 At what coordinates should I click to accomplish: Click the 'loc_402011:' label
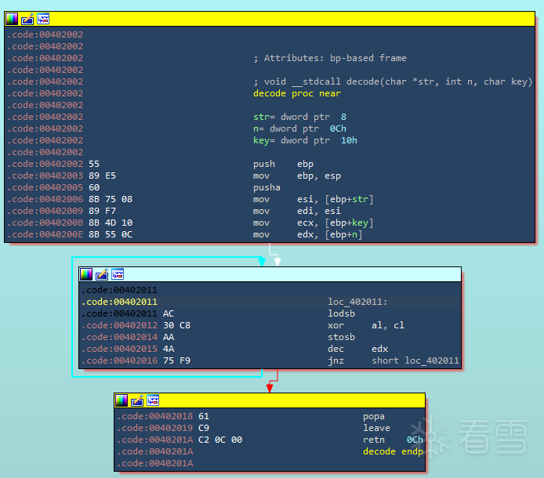coord(357,302)
